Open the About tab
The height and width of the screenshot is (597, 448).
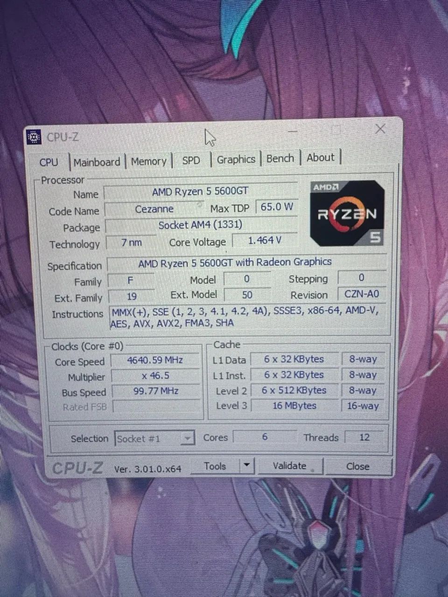tap(321, 158)
